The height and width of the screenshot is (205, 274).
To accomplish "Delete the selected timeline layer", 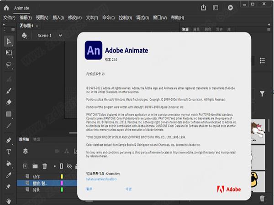I will click(x=45, y=166).
